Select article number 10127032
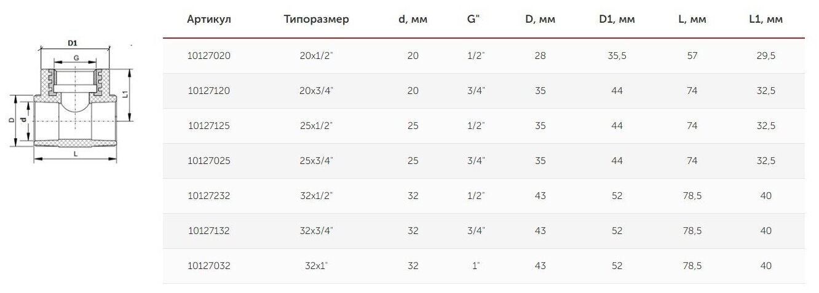The height and width of the screenshot is (293, 819). point(208,266)
